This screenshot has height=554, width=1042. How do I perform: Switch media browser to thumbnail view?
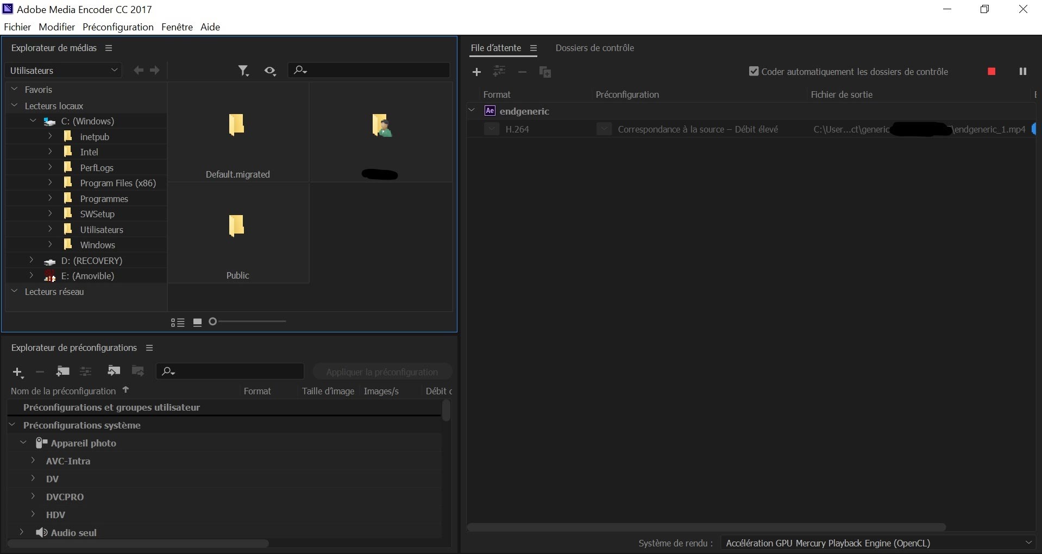click(198, 323)
